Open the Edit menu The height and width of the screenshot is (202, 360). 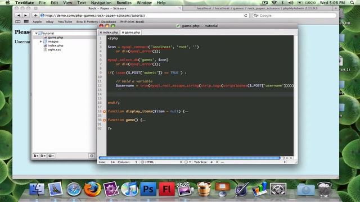coord(54,3)
